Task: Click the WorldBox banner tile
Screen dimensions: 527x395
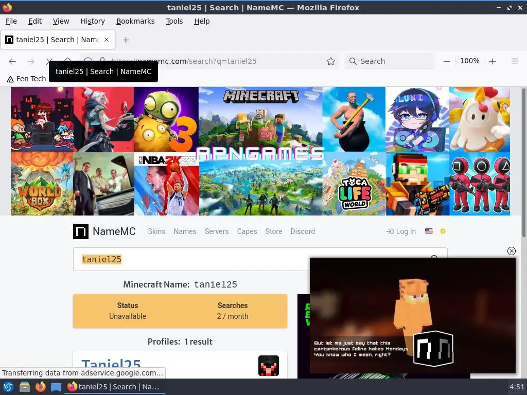Action: click(42, 184)
